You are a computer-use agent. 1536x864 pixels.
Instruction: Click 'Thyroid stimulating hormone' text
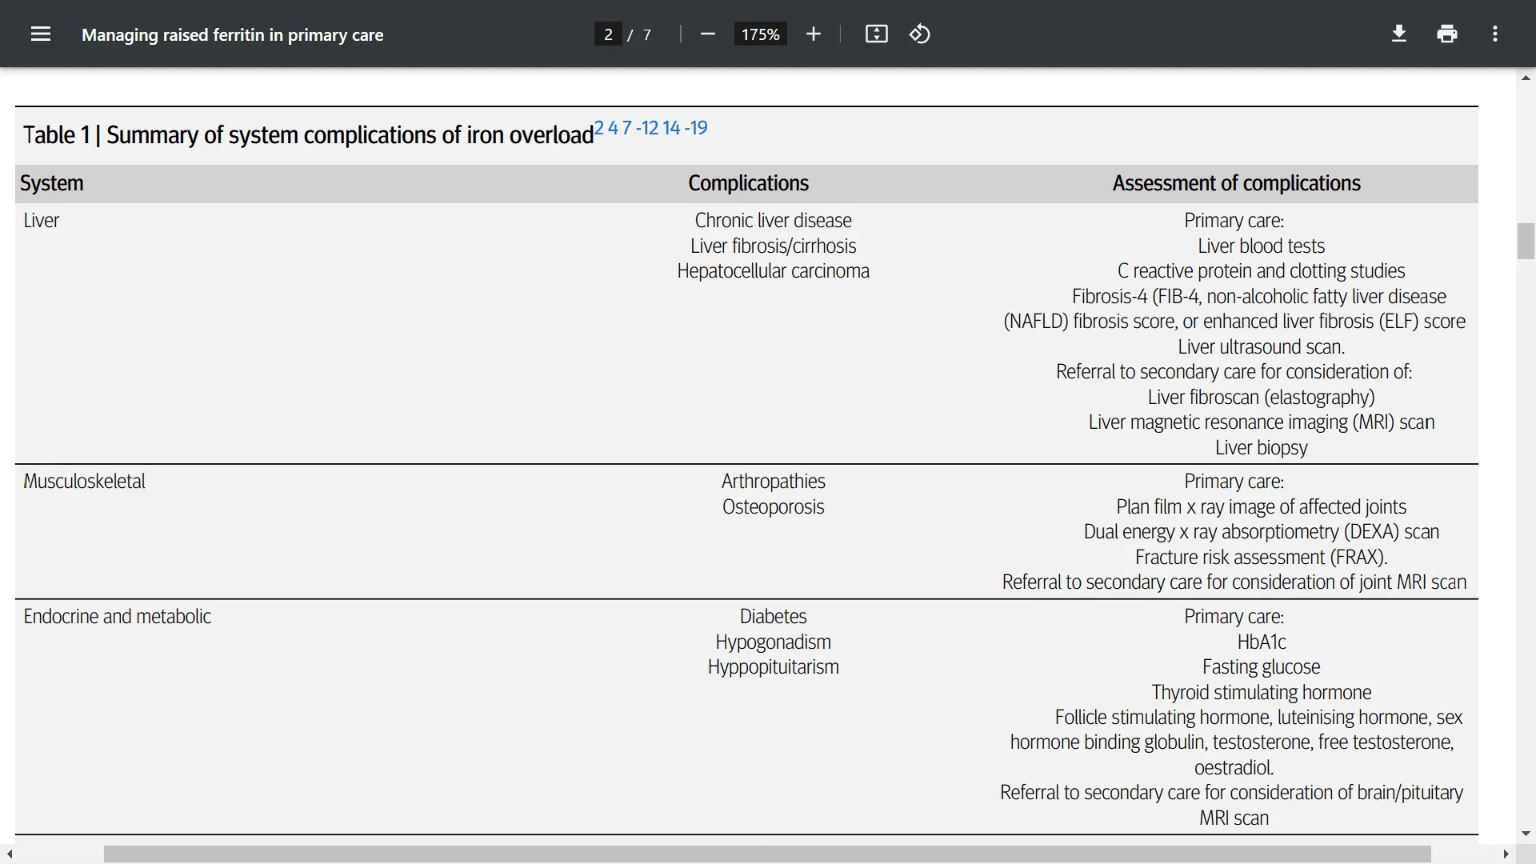coord(1261,692)
